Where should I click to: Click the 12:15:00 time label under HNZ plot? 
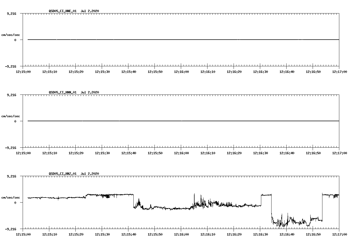[x=23, y=234]
